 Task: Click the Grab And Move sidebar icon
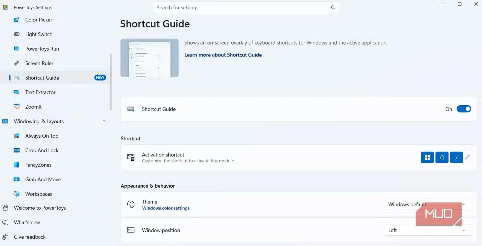(16, 179)
